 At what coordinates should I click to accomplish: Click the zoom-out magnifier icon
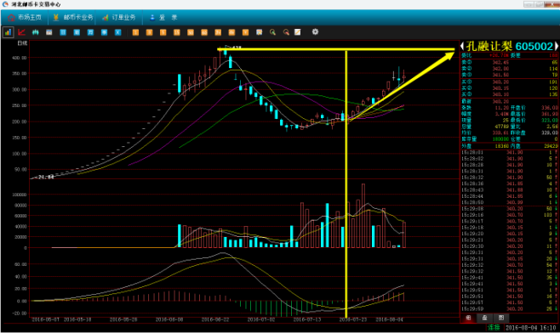[x=286, y=32]
